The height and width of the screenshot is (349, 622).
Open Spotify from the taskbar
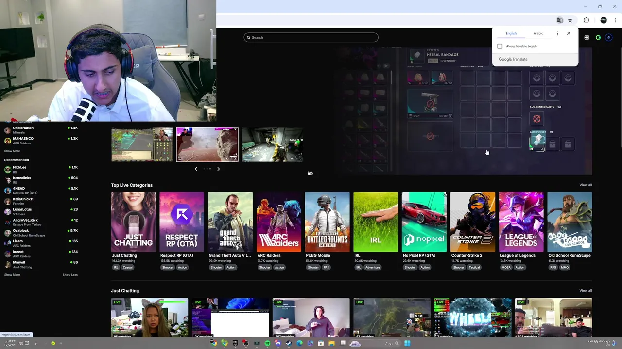pos(267,343)
